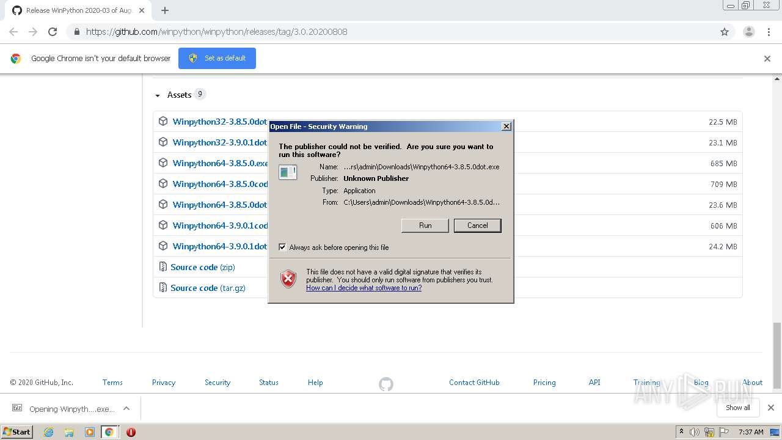This screenshot has height=440, width=782.
Task: Open Winpython64-3.8.5.0cod asset link
Action: pos(220,184)
